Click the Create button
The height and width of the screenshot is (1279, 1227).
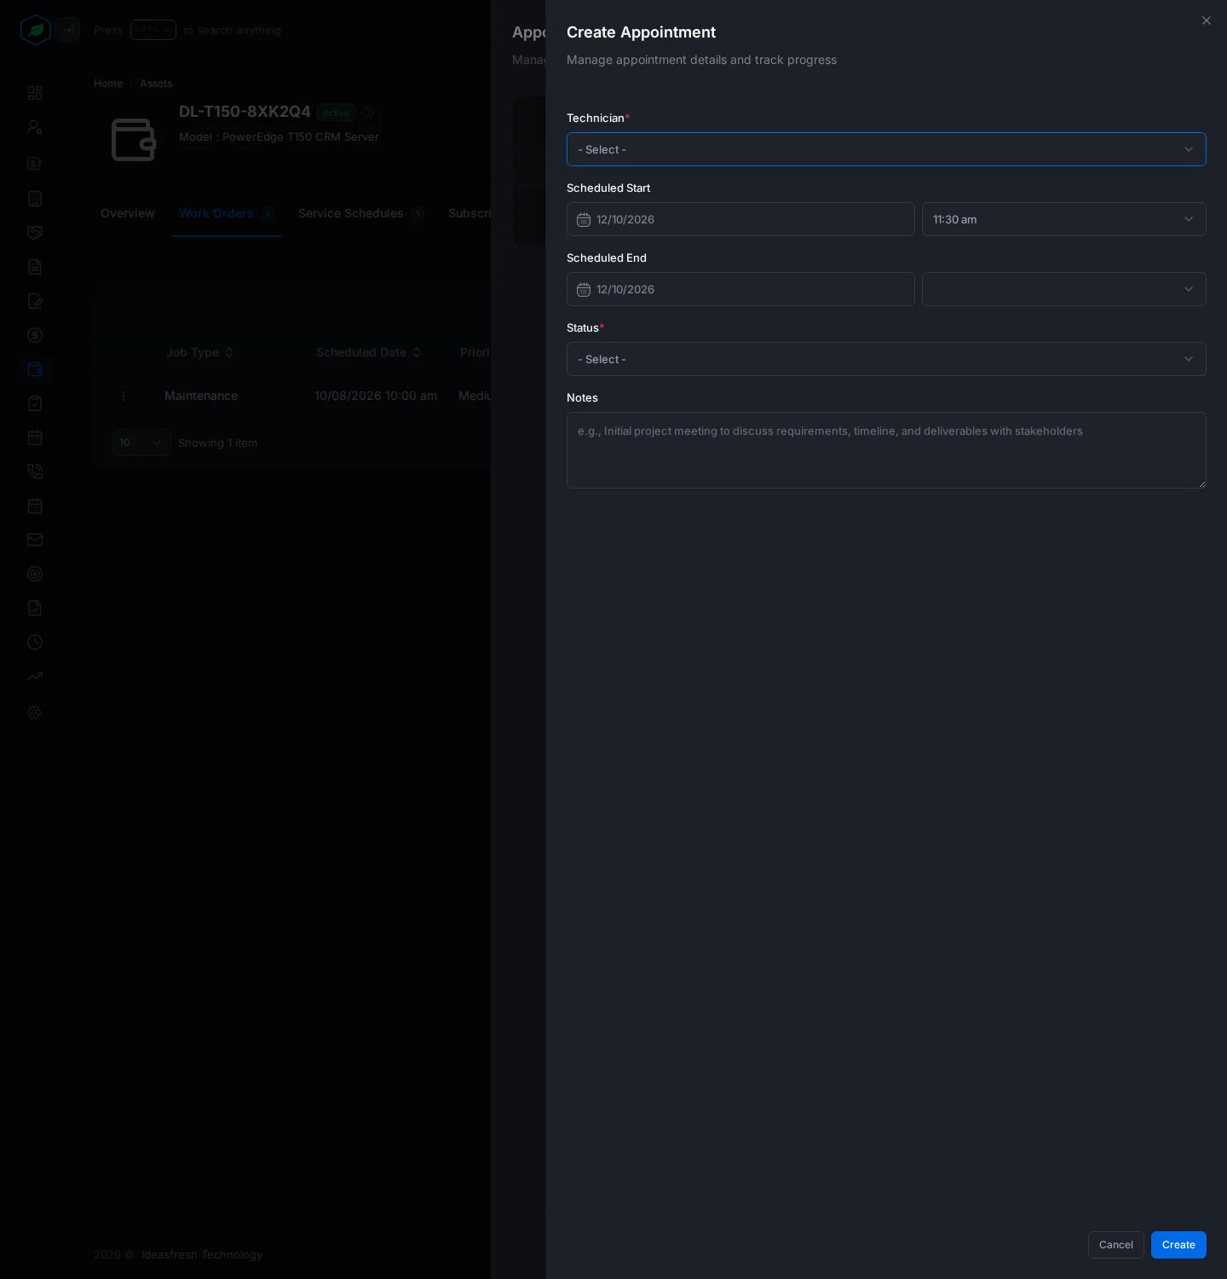coord(1178,1245)
